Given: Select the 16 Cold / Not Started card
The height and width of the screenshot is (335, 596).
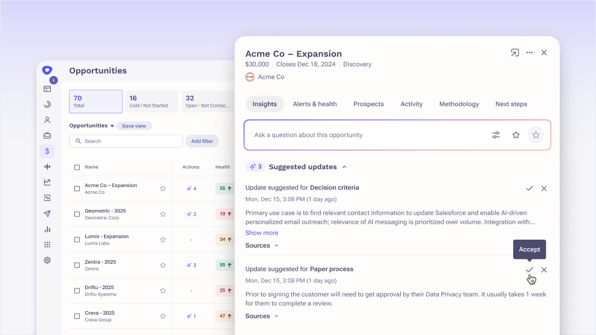Looking at the screenshot, I should (152, 101).
